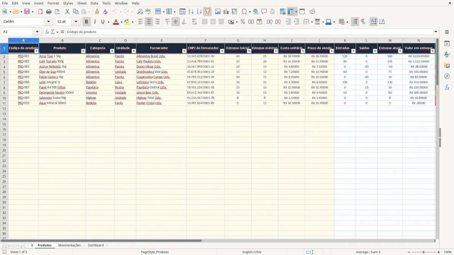Click the Cut scissors icon
This screenshot has height=255, width=454.
coord(67,12)
